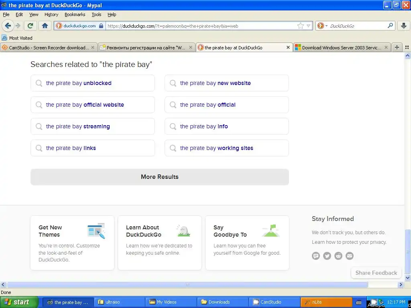Select the pirate bay official suggestion
Image resolution: width=411 pixels, height=308 pixels.
227,105
